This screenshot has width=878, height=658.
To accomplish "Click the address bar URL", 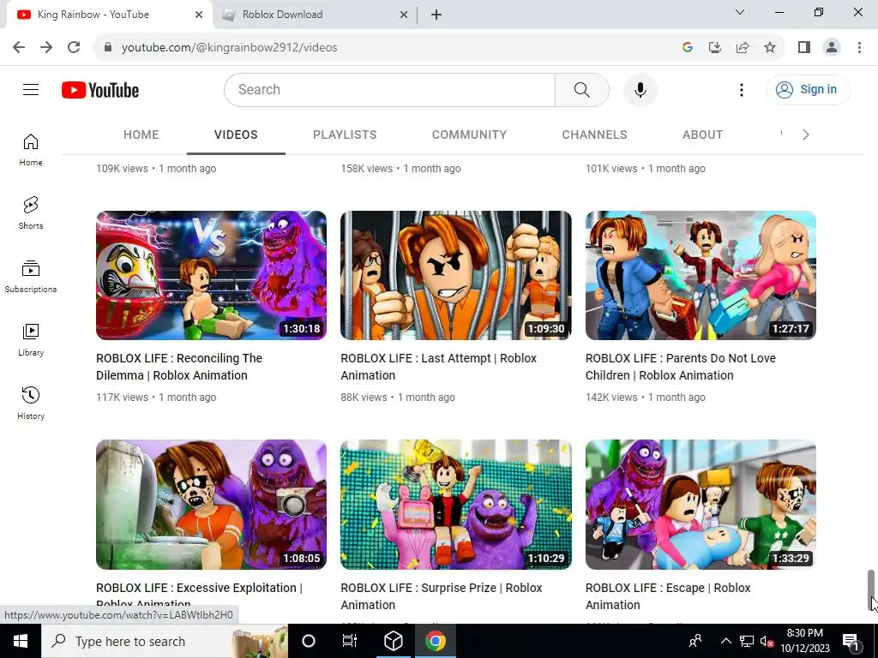I will pyautogui.click(x=230, y=48).
